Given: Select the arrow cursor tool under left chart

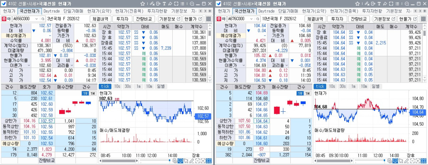Looking at the screenshot, I should pos(186,161).
